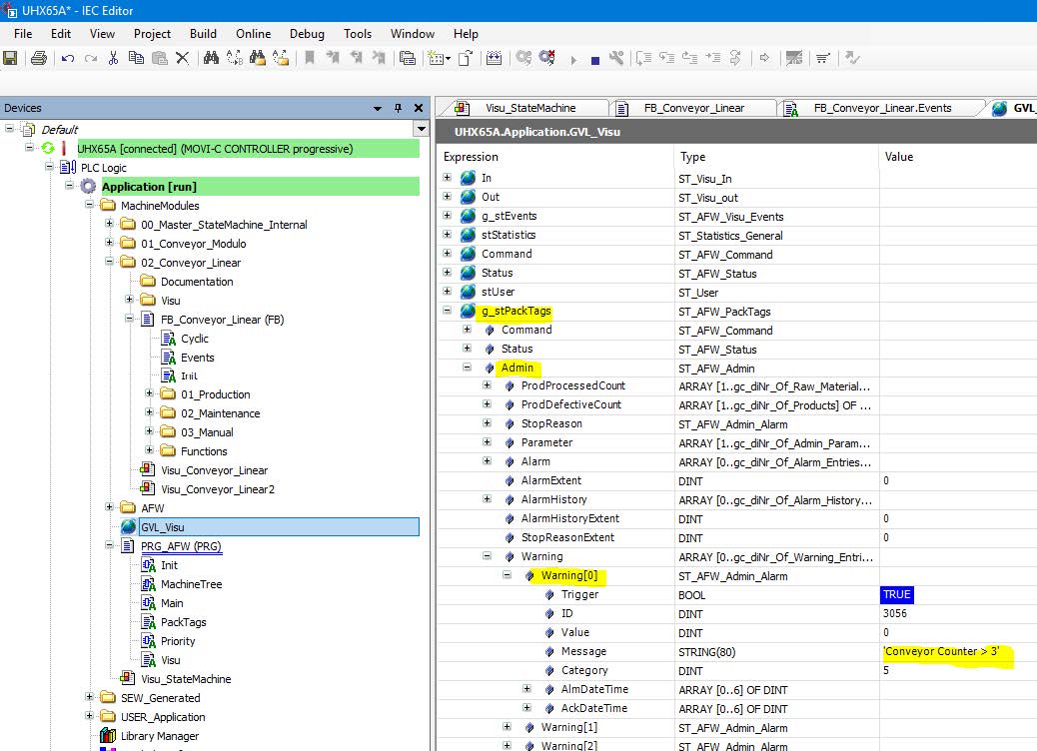The height and width of the screenshot is (751, 1037).
Task: Select Visu_StateMachine in the device tree
Action: (x=185, y=679)
